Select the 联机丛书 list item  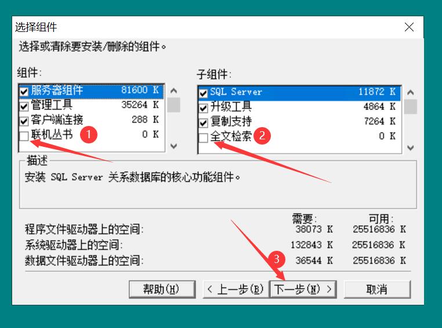tap(92, 135)
